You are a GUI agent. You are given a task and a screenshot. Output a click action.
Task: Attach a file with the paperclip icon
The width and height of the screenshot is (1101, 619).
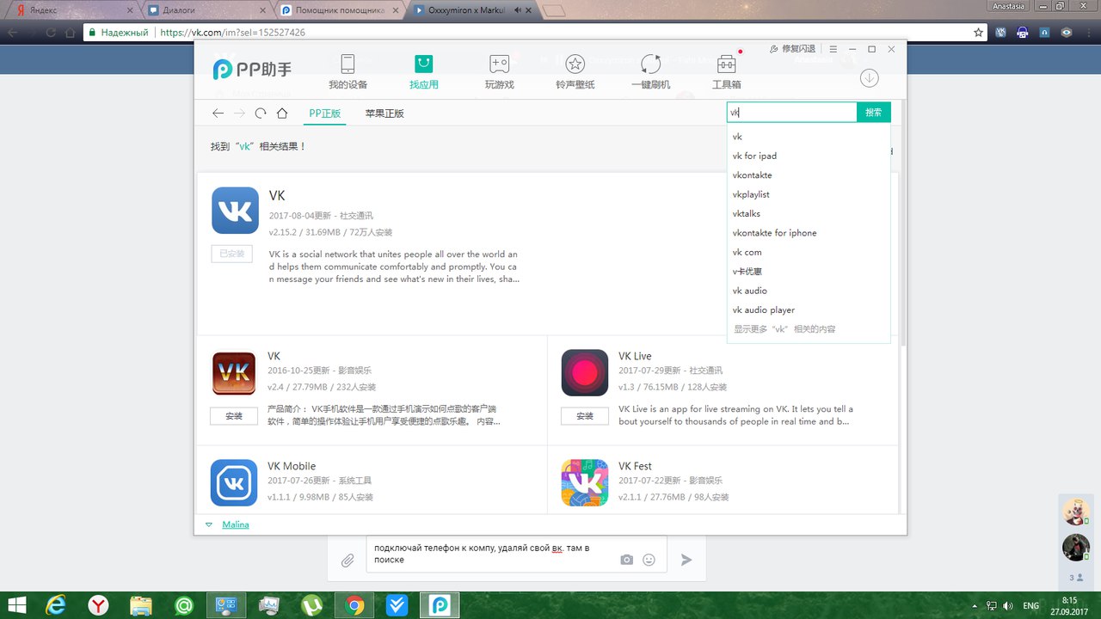click(x=348, y=561)
